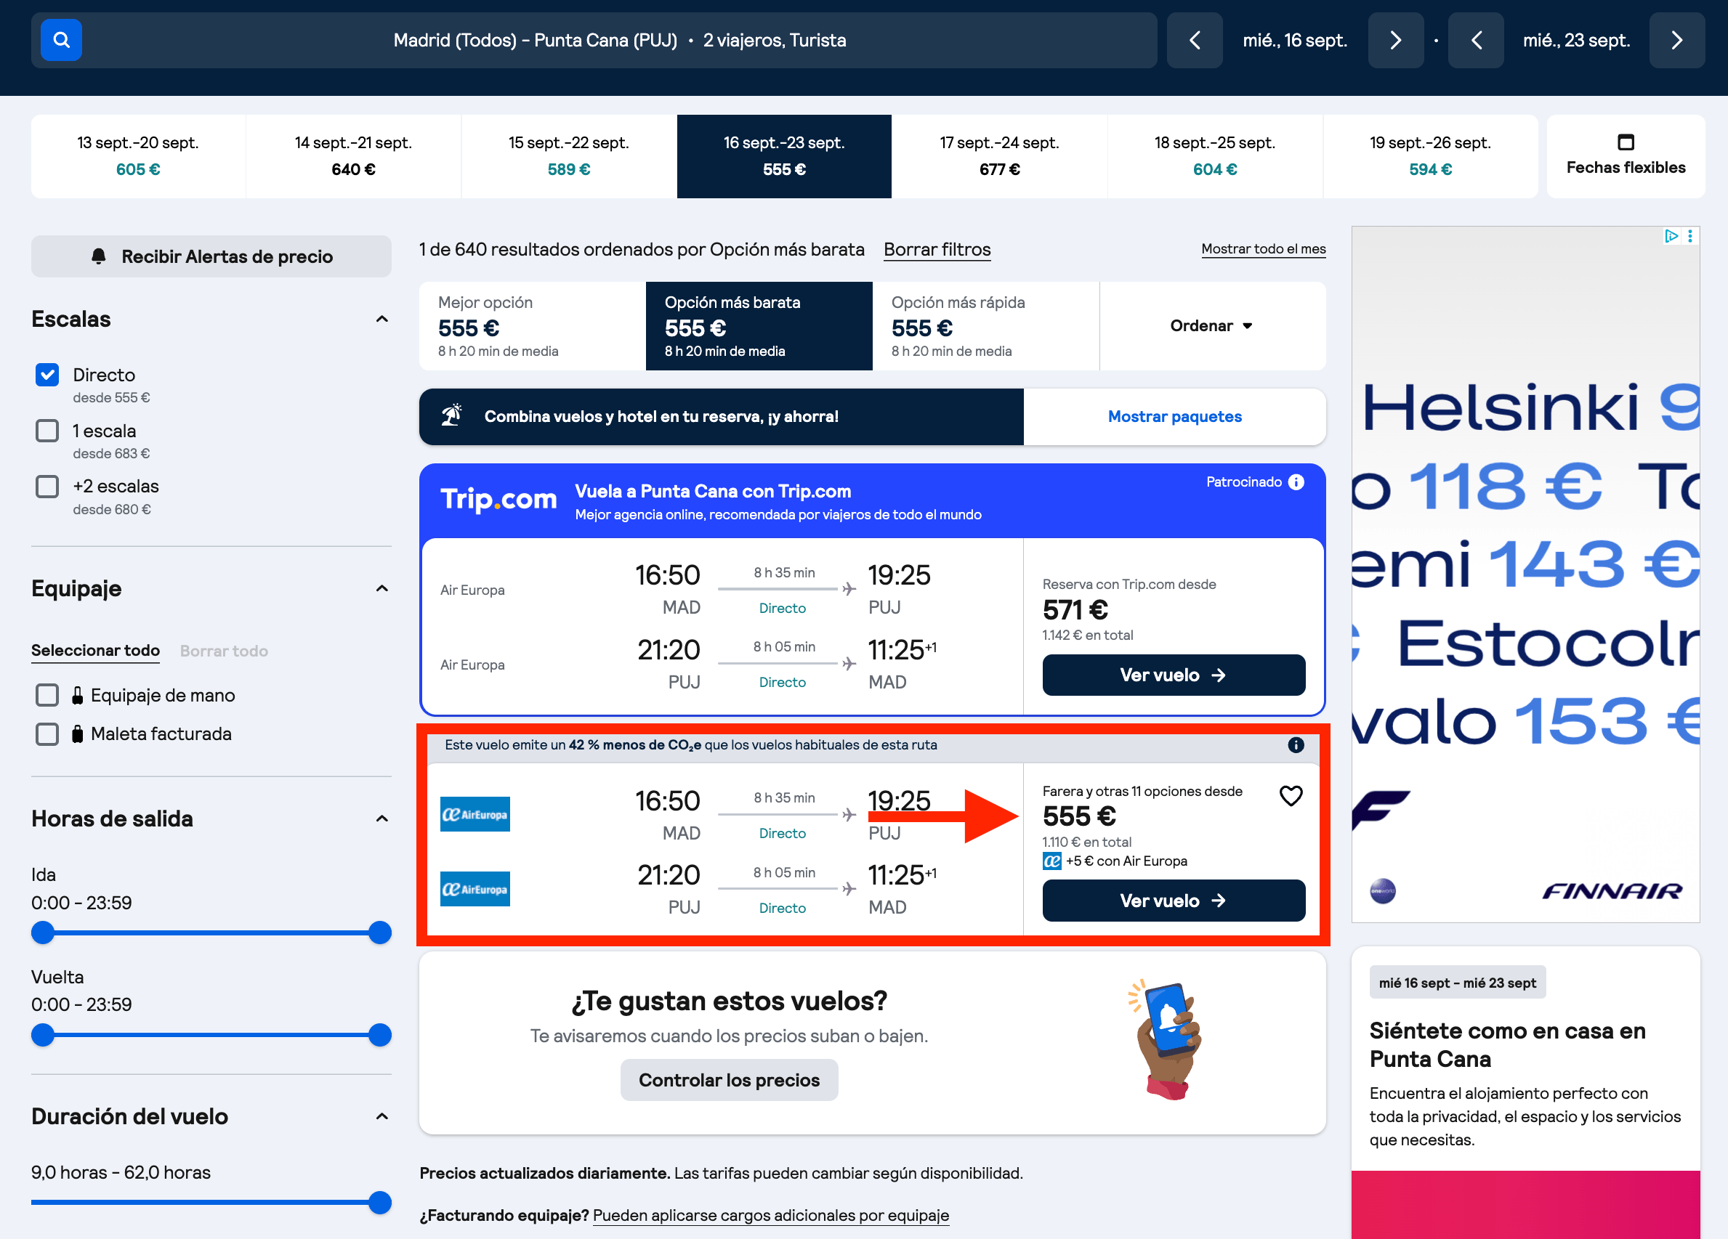Go to next departure date after 16 sept.

[1395, 40]
